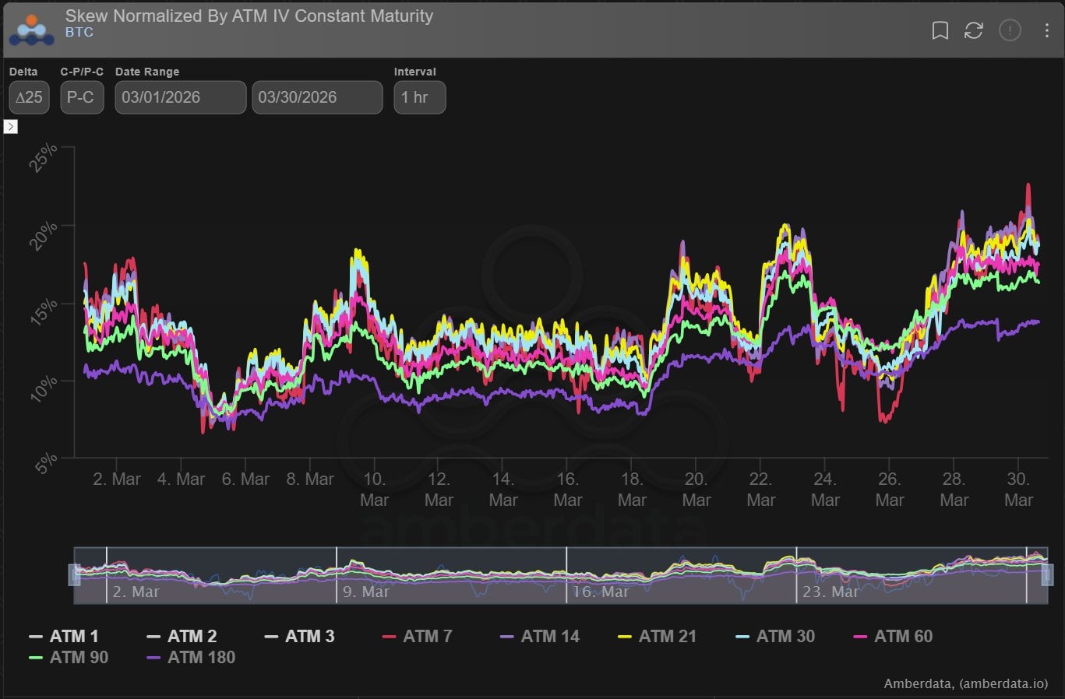
Task: Click the Amberdata logo icon
Action: pyautogui.click(x=32, y=30)
